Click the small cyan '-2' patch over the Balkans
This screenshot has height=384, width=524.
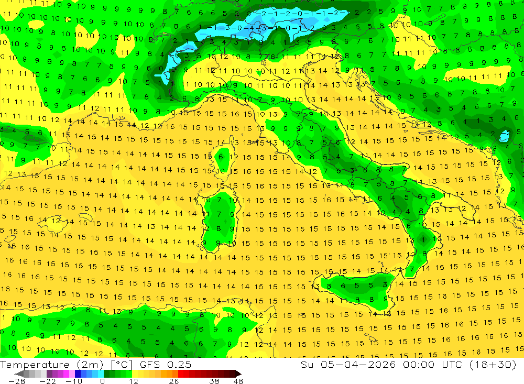click(504, 135)
